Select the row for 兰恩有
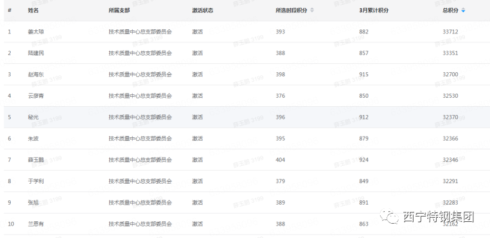 pos(247,224)
